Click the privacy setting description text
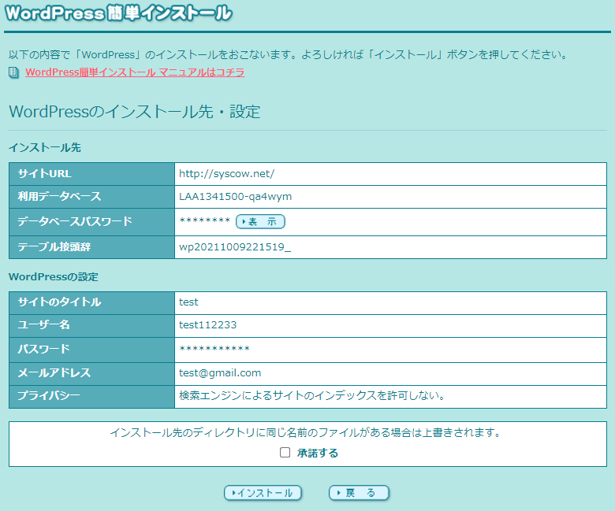Viewport: 615px width, 511px height. tap(311, 395)
